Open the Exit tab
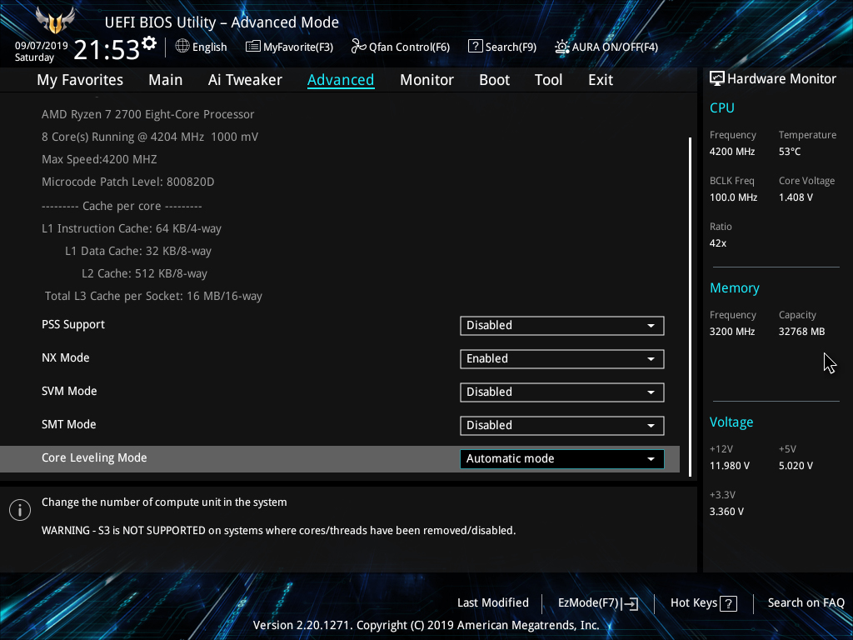Viewport: 853px width, 640px height. tap(601, 80)
